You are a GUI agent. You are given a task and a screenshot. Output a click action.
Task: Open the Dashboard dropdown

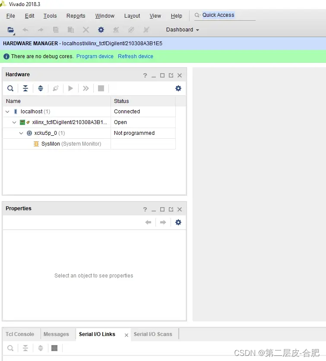(183, 30)
